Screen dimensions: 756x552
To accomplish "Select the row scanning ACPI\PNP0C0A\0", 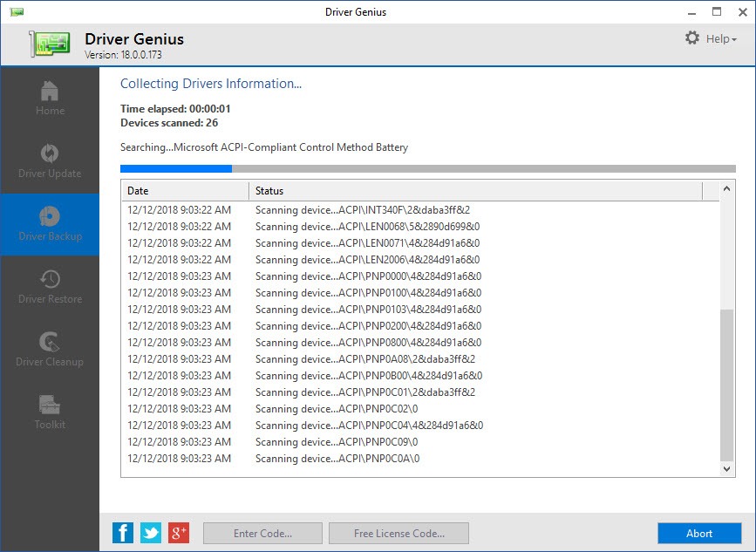I will point(420,458).
